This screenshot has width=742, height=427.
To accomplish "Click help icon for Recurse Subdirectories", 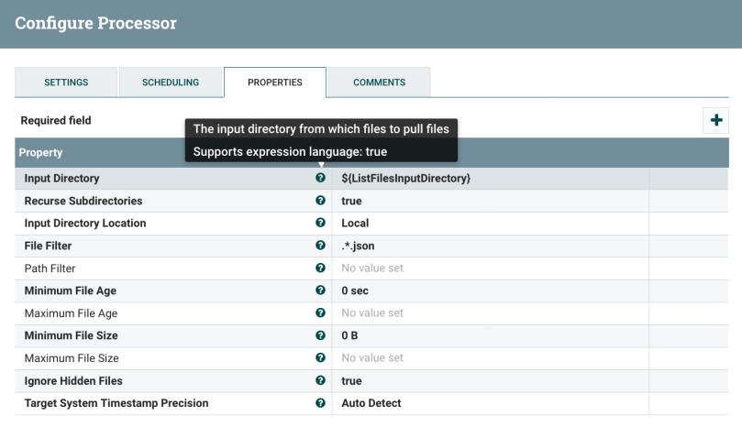I will (x=320, y=201).
